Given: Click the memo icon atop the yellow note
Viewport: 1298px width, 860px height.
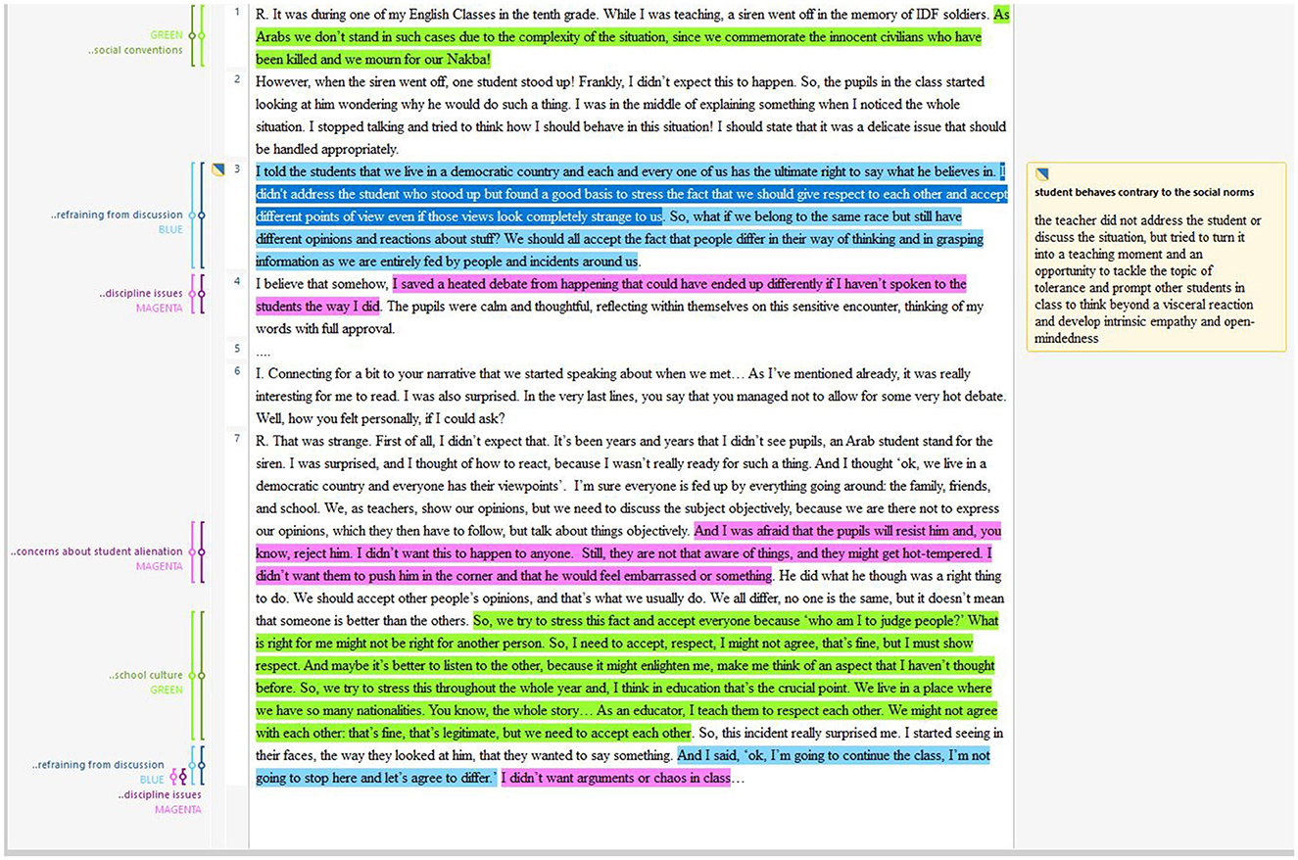Looking at the screenshot, I should 1041,174.
